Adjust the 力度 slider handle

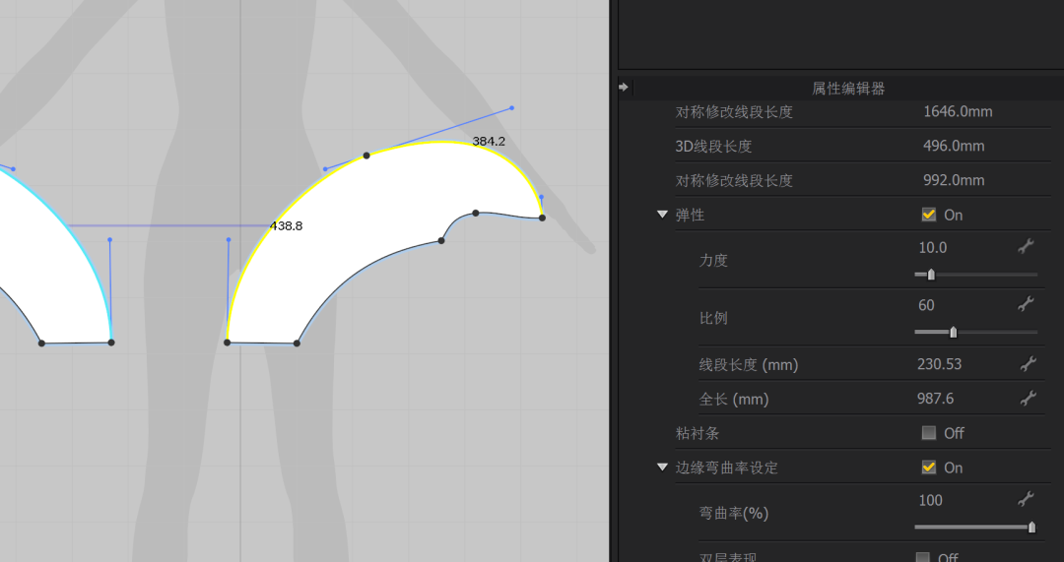(x=931, y=275)
